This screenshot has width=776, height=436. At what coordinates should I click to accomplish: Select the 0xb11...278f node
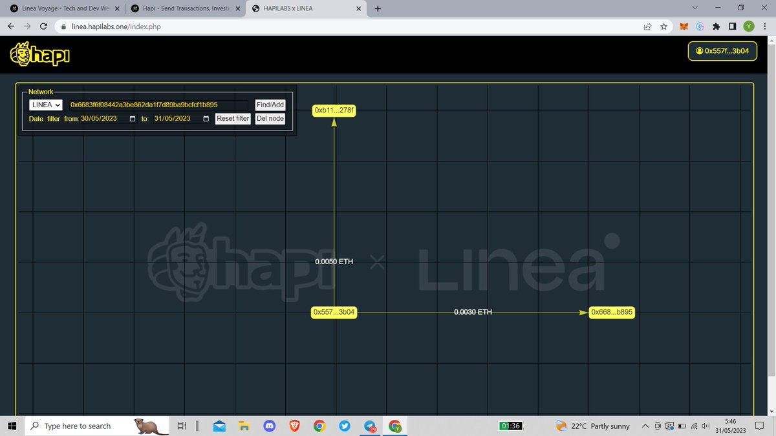tap(334, 110)
